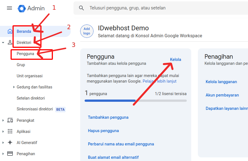Expand Gedung dan fasilitas submenu
The width and height of the screenshot is (248, 161).
[14, 87]
